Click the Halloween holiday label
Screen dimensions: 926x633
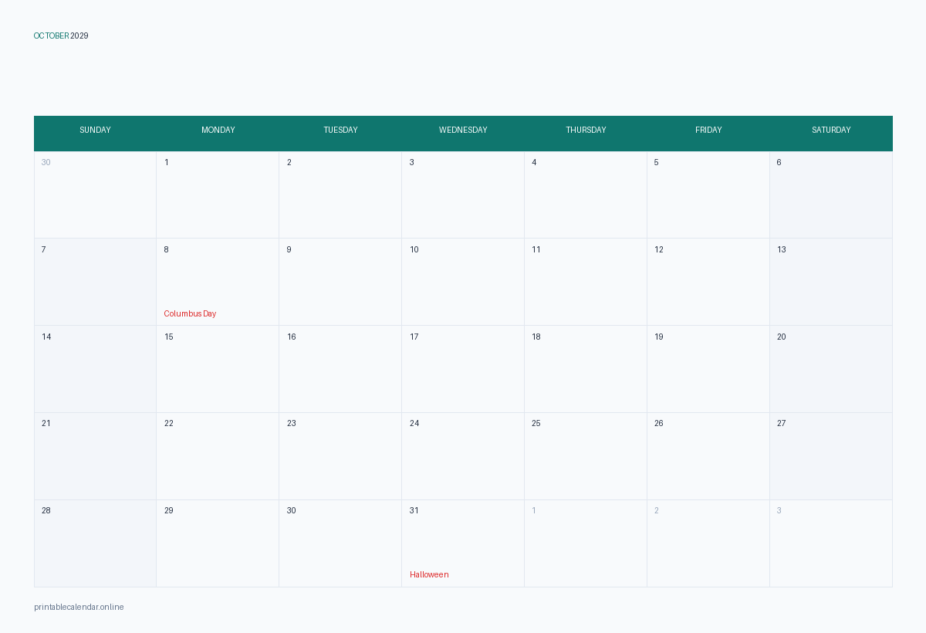429,574
